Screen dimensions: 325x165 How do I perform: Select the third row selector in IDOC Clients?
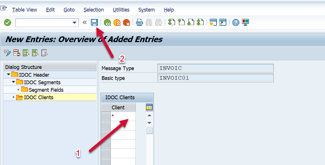pyautogui.click(x=106, y=135)
